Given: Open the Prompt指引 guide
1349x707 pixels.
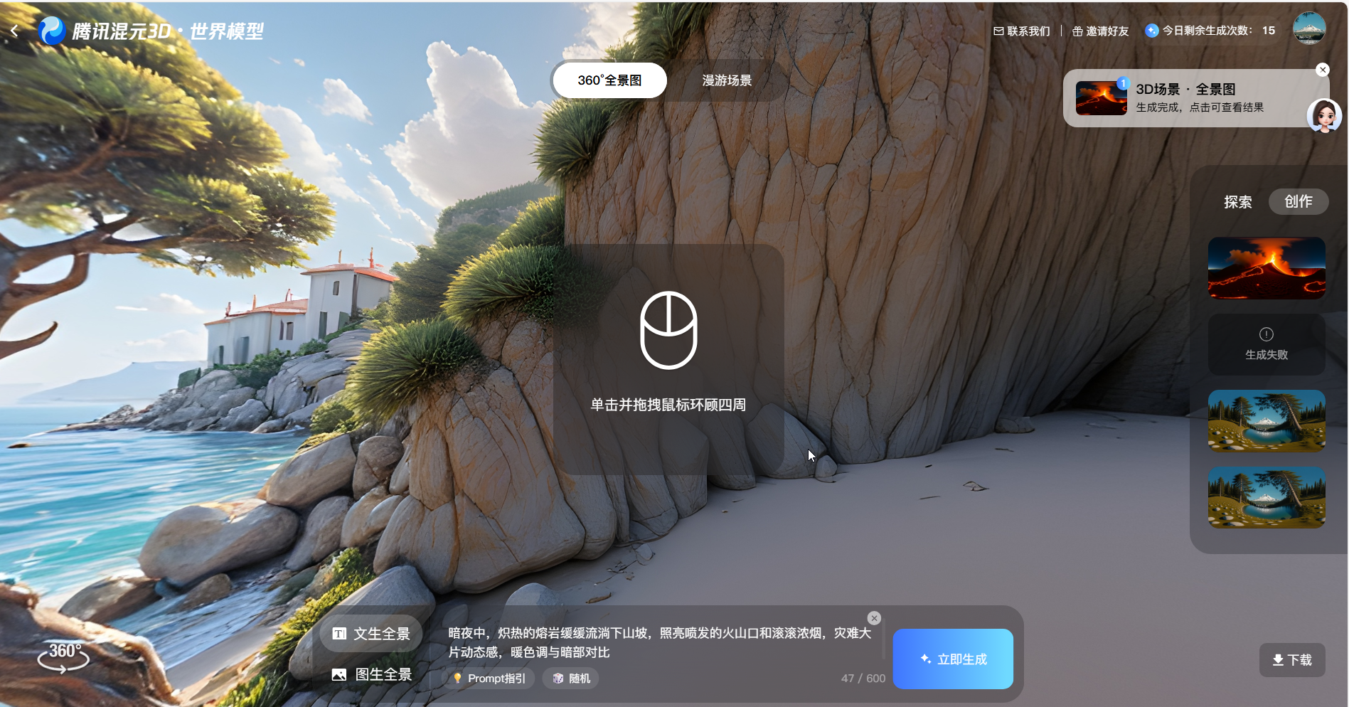Looking at the screenshot, I should click(x=490, y=679).
